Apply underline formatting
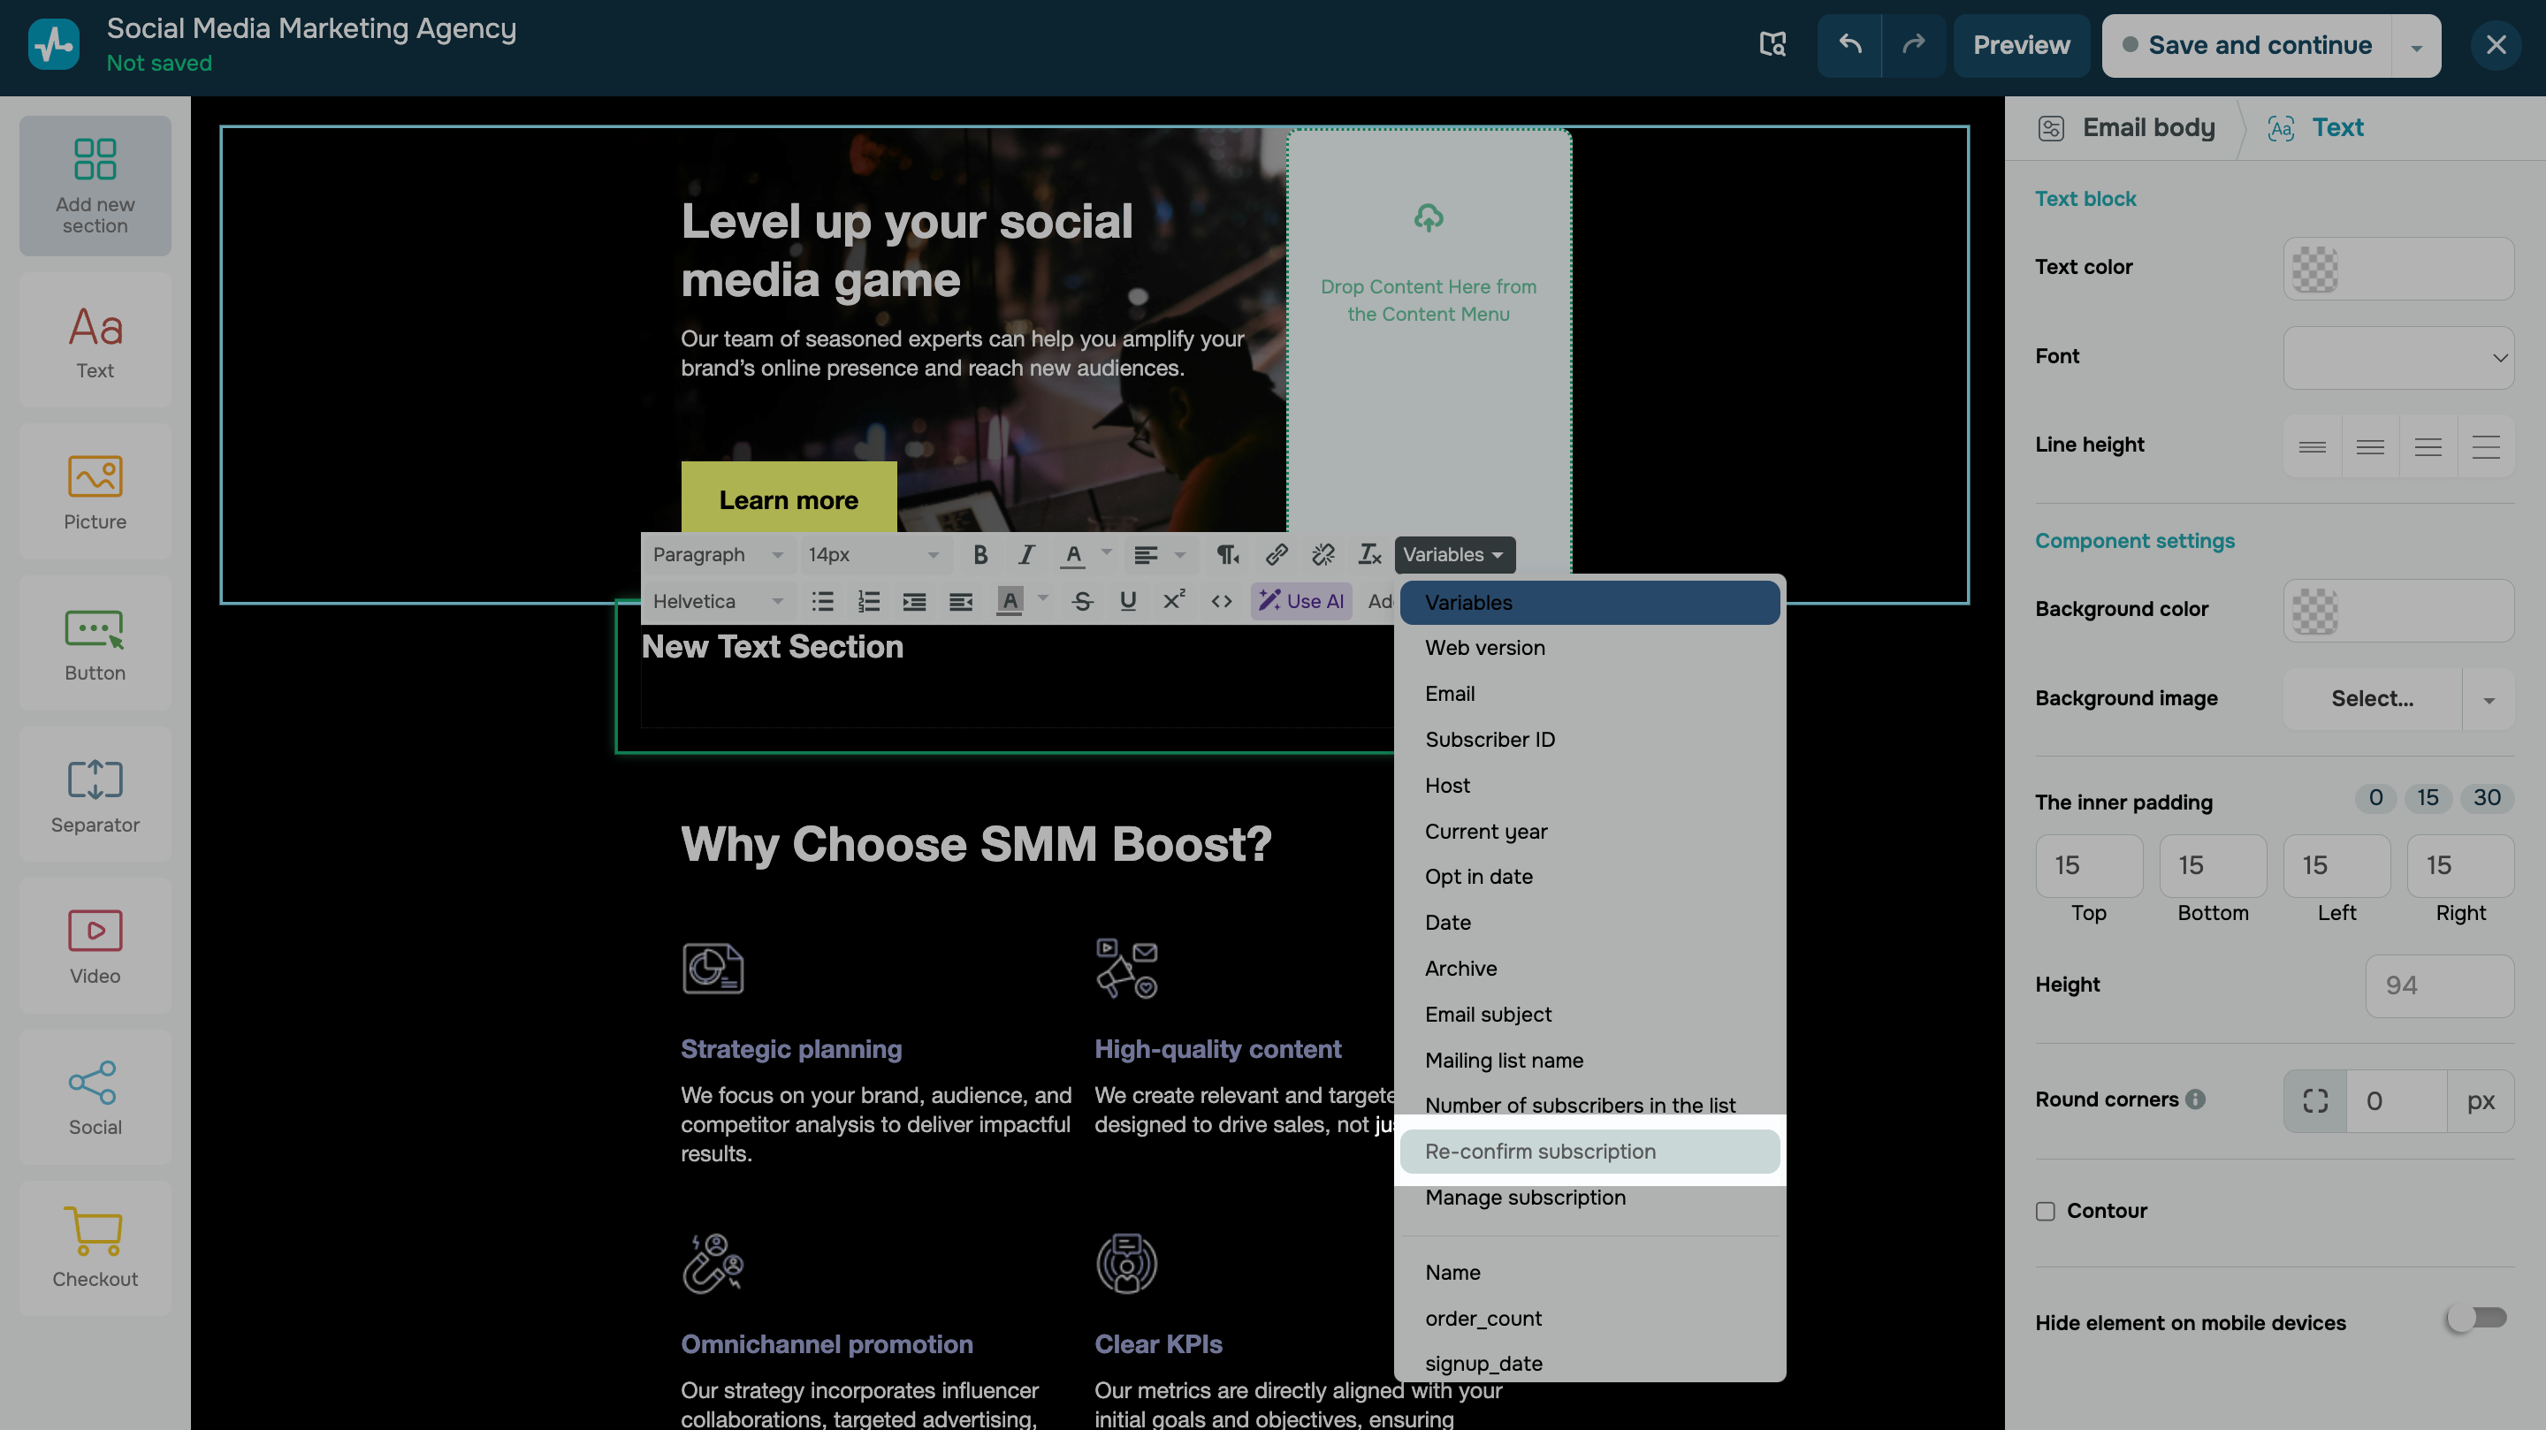This screenshot has height=1430, width=2546. 1128,601
